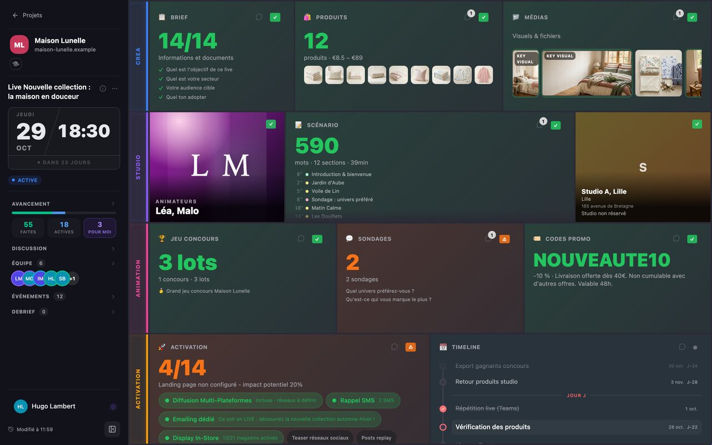Viewport: 712px width, 445px height.
Task: Go back to Projets
Action: click(27, 16)
